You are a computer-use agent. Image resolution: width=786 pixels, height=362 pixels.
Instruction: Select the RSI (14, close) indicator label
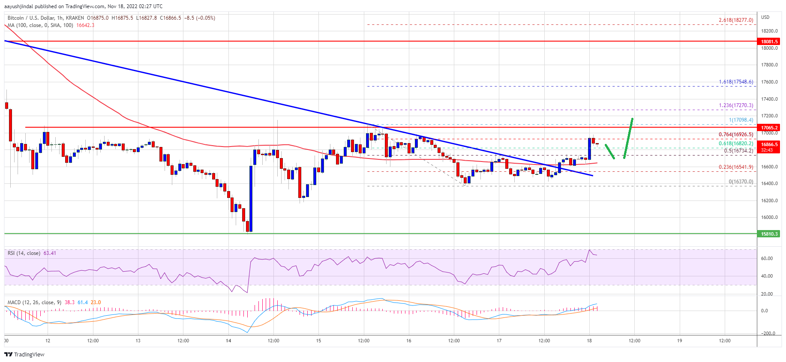click(24, 253)
